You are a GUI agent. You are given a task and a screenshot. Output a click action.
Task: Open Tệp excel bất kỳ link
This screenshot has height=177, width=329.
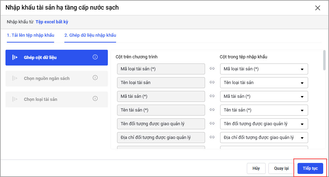[52, 22]
